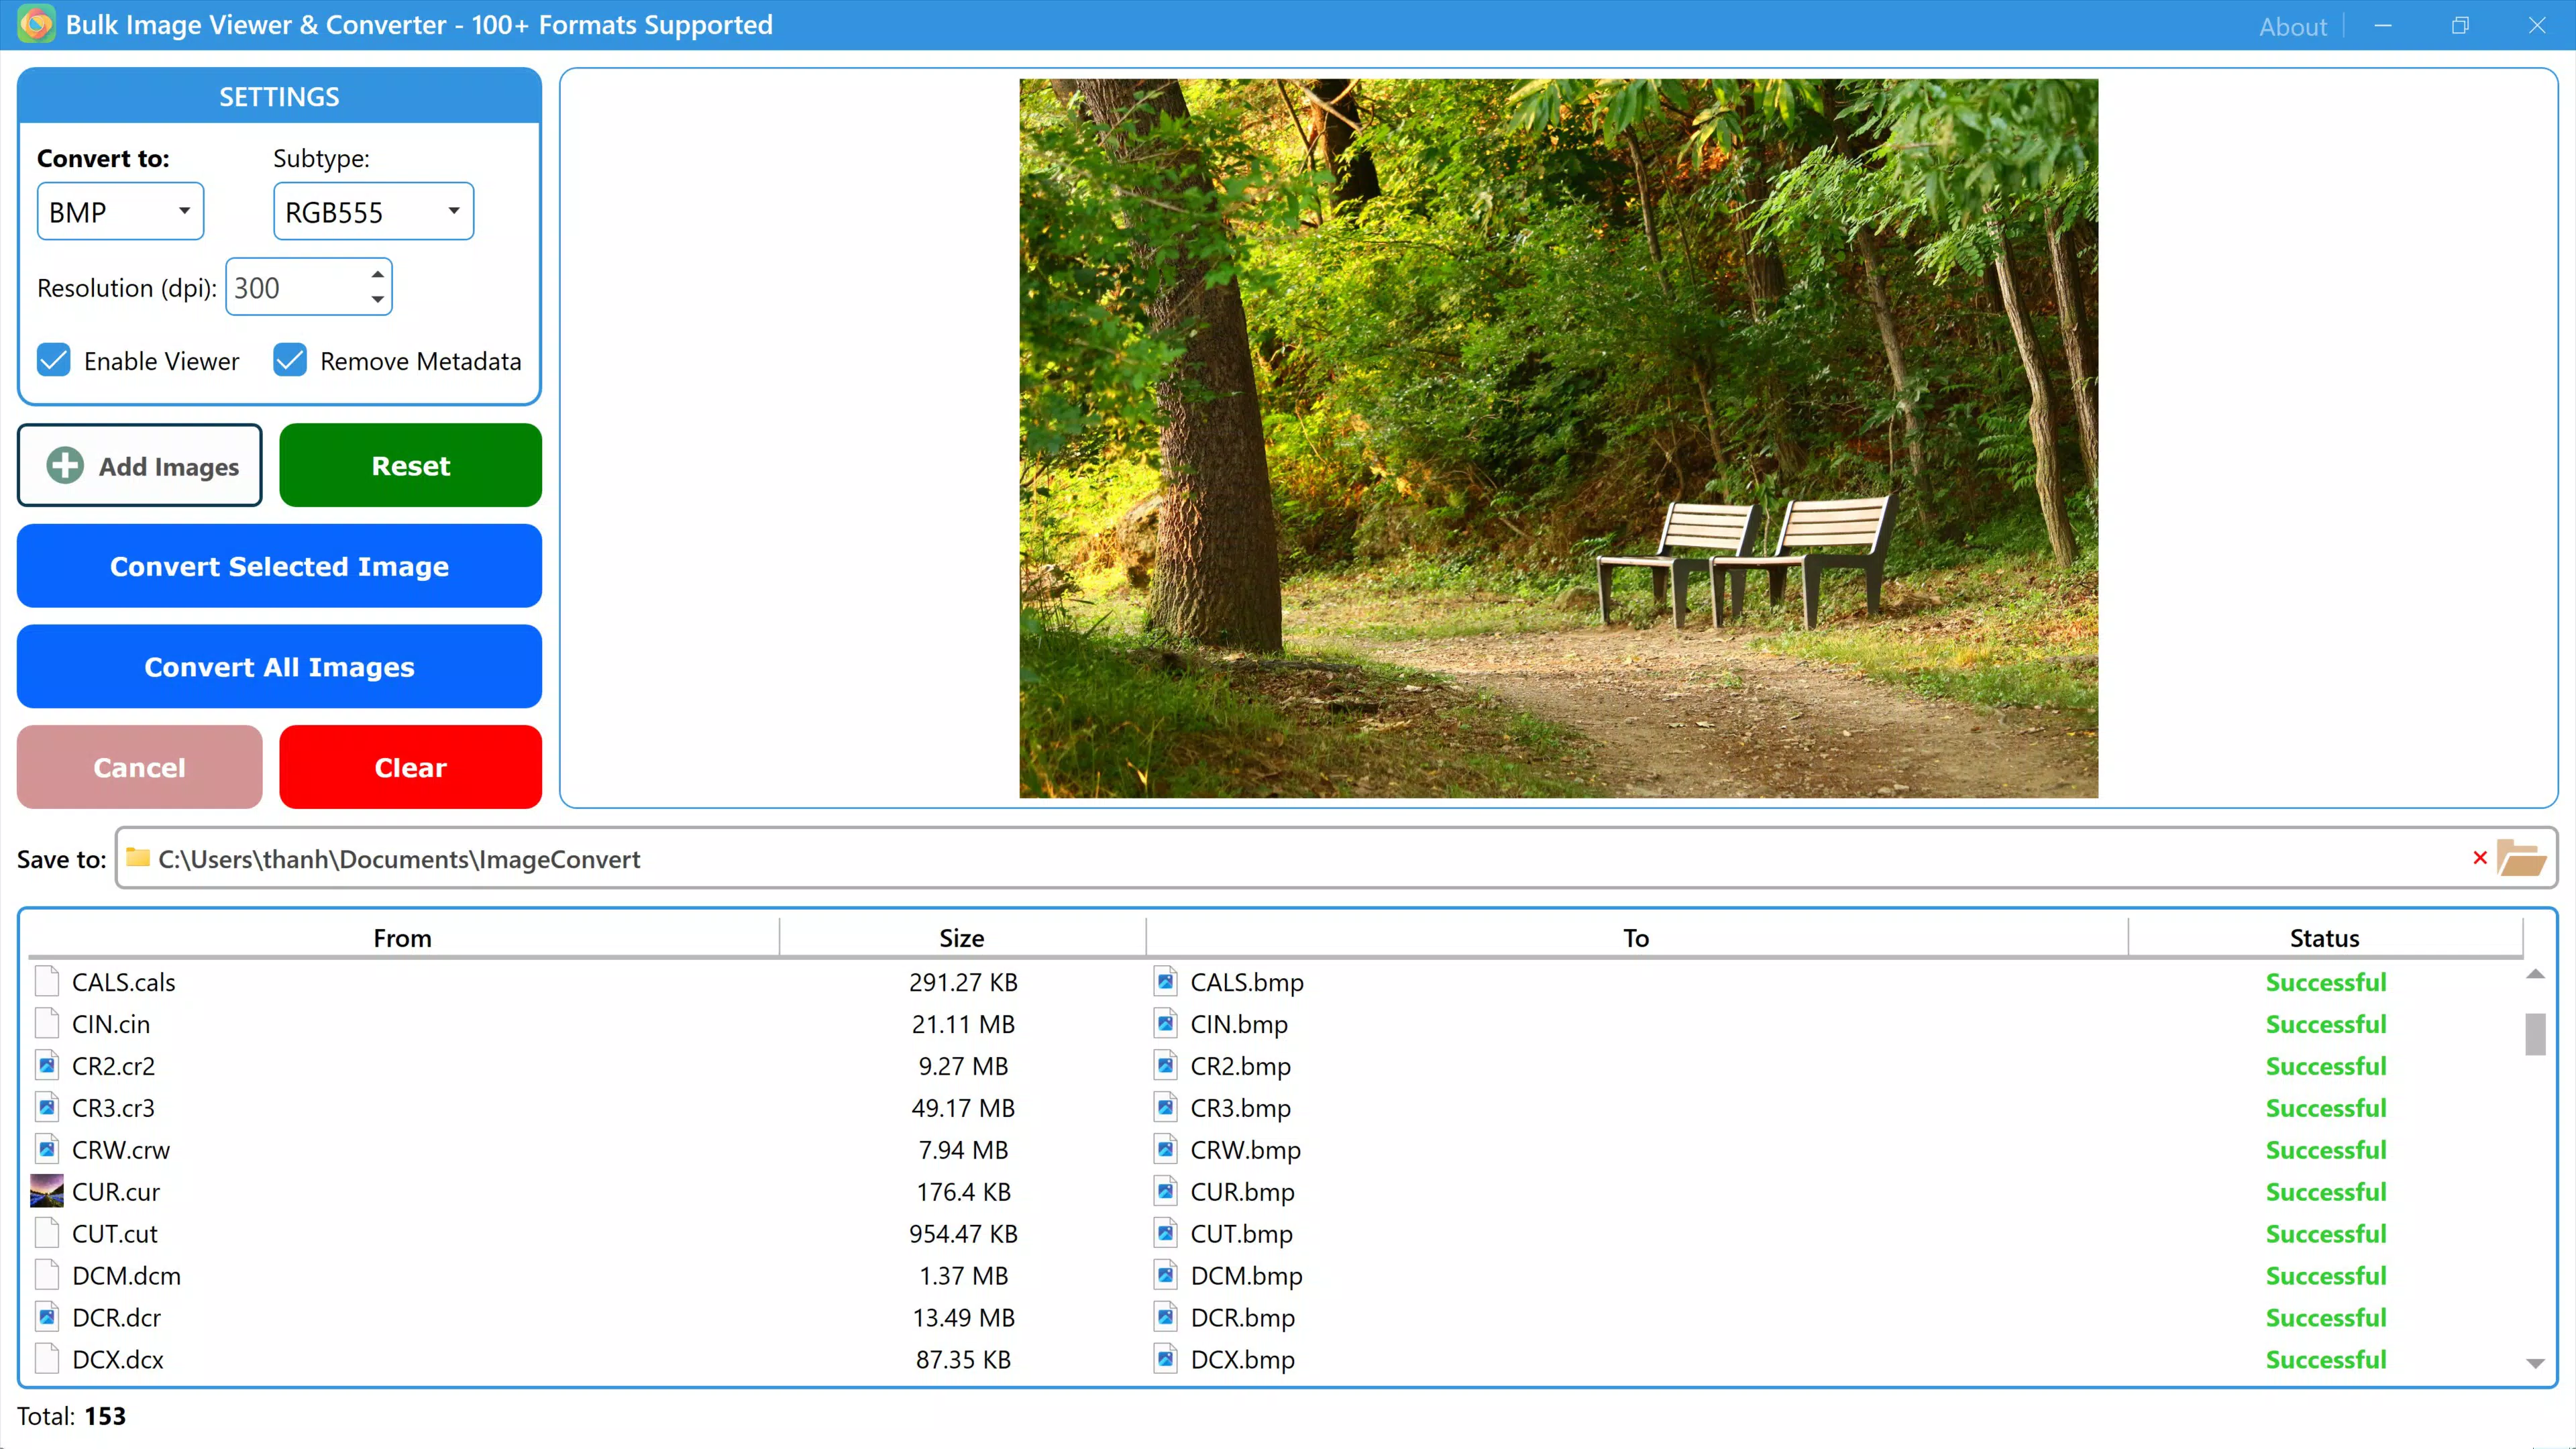The image size is (2576, 1449).
Task: Click Convert All Images button
Action: click(x=279, y=666)
